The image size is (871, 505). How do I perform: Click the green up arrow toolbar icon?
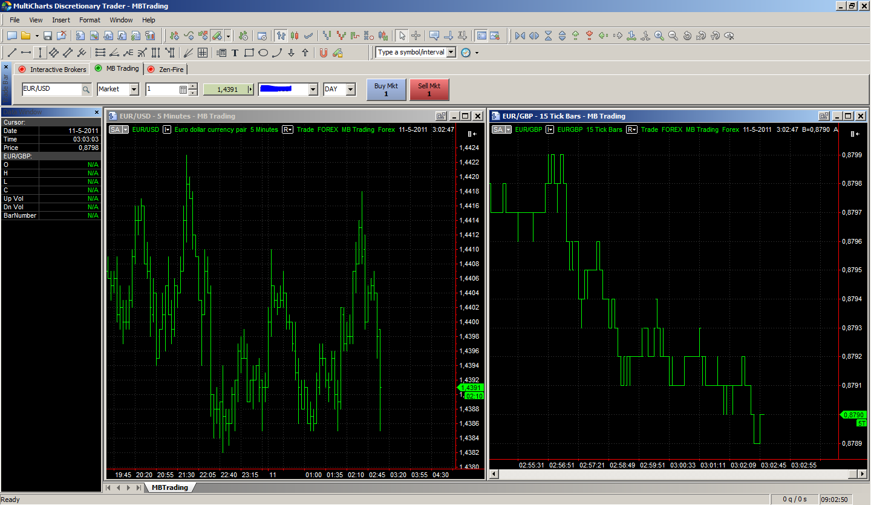[575, 36]
